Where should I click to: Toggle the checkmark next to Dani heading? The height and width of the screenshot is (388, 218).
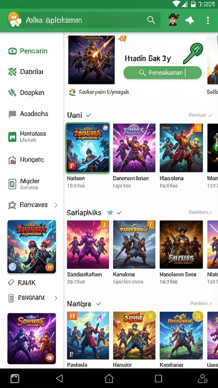tap(88, 115)
